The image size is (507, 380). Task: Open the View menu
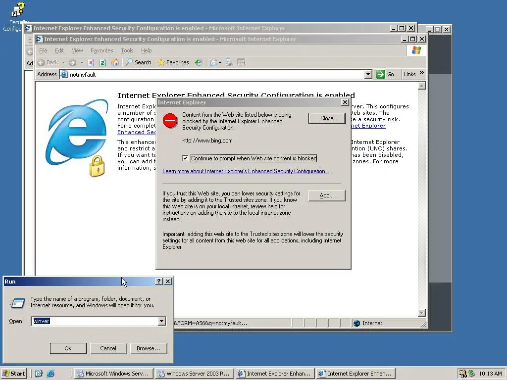[77, 51]
